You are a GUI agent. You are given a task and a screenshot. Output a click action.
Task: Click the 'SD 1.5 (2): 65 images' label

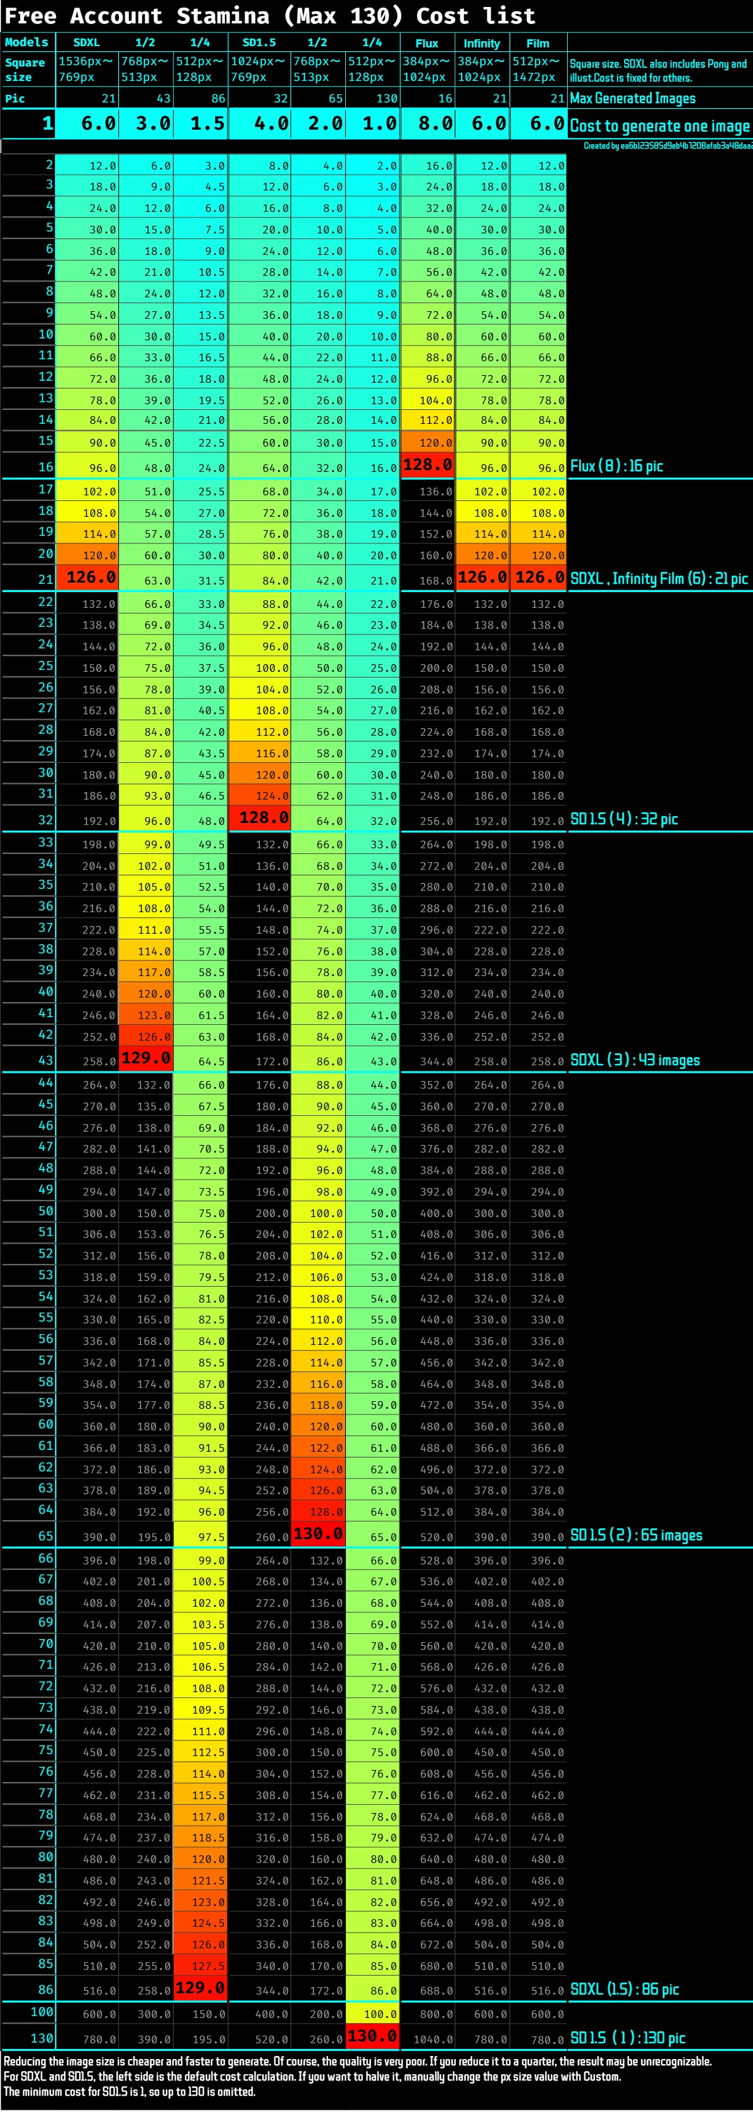click(637, 1535)
